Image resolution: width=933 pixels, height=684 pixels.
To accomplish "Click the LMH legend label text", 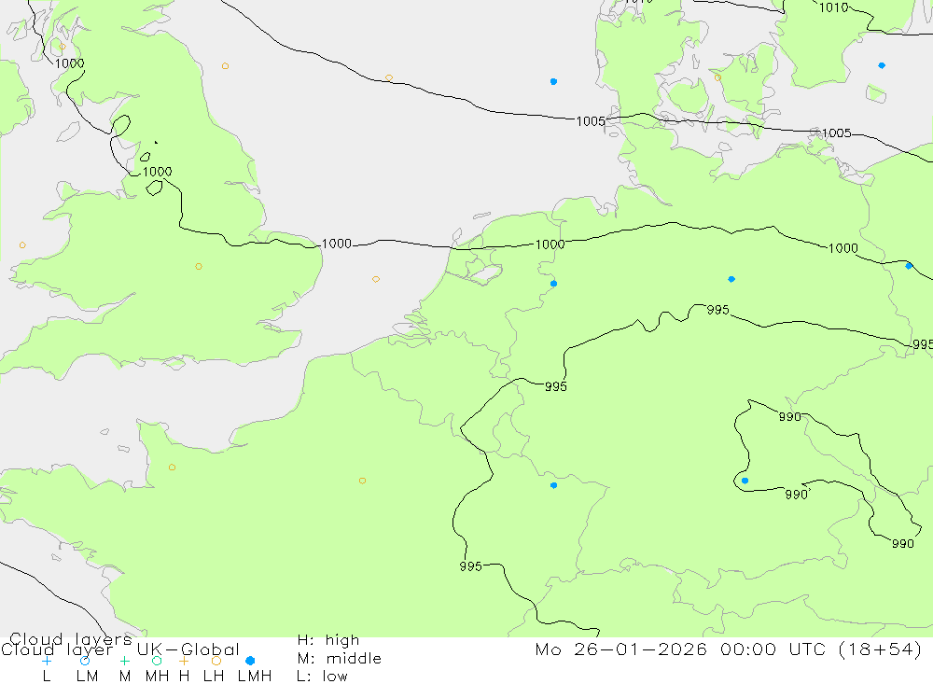I will pyautogui.click(x=255, y=677).
